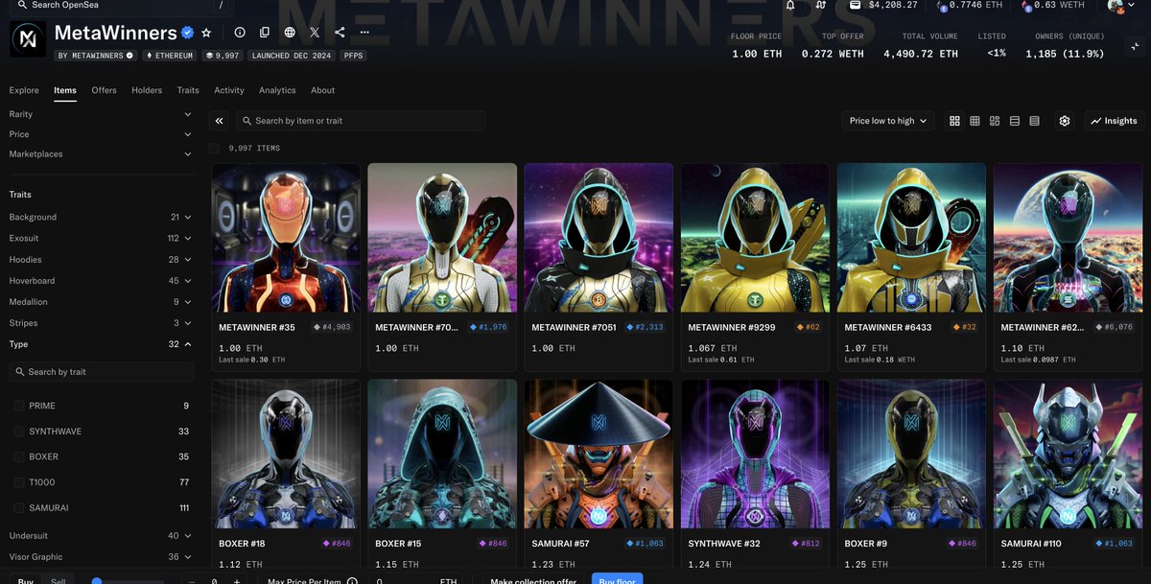Share the MetaWinners collection
Viewport: 1151px width, 584px height.
click(340, 33)
